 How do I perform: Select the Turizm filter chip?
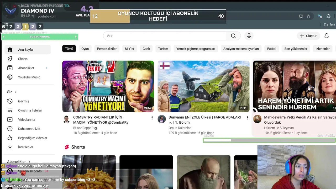click(163, 49)
